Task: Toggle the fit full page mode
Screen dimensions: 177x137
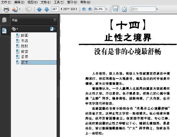Action: tap(124, 9)
